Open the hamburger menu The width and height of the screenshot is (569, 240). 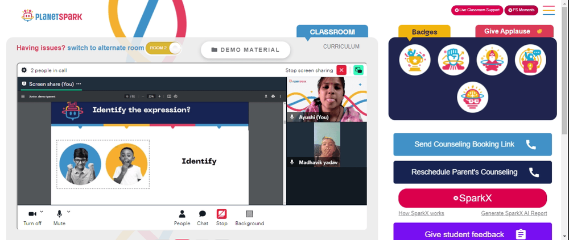pos(549,10)
